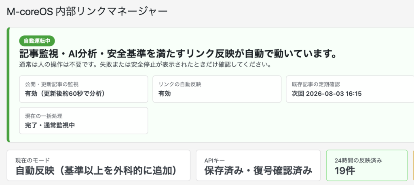Select the M-coreOS 内部リンクマネージャー page title
Viewport: 414px width, 185px height.
pyautogui.click(x=87, y=12)
